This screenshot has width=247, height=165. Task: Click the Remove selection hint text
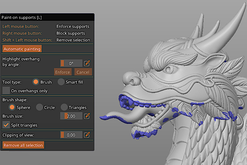73,40
